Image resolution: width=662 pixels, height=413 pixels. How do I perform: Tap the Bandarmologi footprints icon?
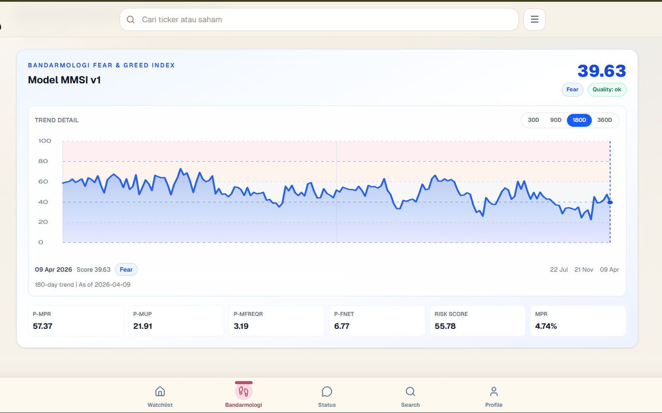click(x=244, y=392)
